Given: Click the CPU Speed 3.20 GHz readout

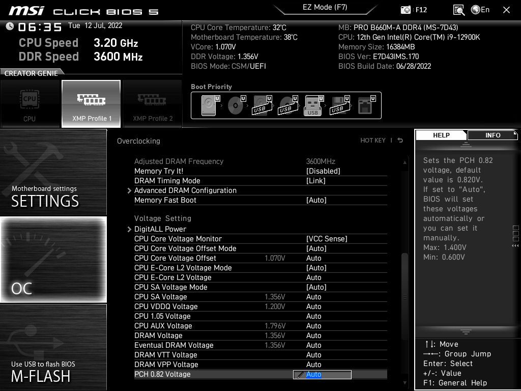Looking at the screenshot, I should tap(78, 43).
